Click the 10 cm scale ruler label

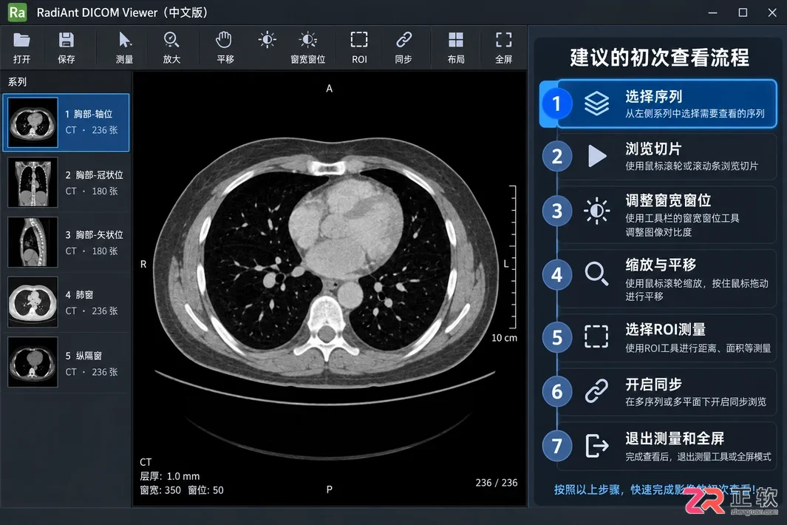coord(504,338)
